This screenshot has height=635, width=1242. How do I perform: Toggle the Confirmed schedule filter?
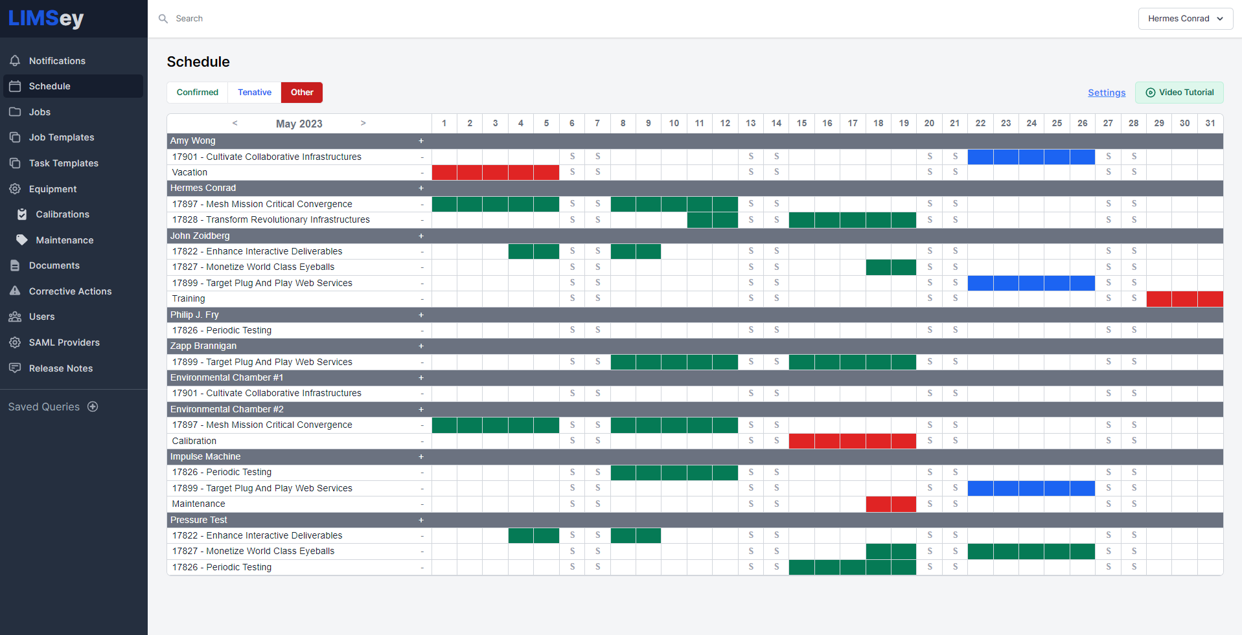point(198,93)
